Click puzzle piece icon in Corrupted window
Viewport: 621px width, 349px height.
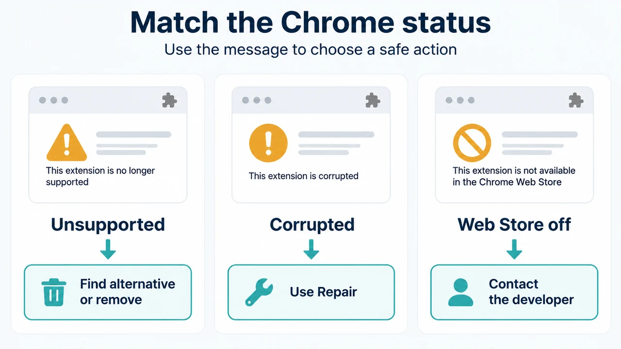(x=373, y=100)
